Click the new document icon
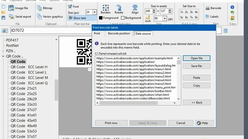 click(3, 7)
